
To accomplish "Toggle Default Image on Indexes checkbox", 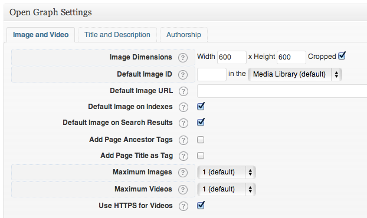I will click(201, 106).
